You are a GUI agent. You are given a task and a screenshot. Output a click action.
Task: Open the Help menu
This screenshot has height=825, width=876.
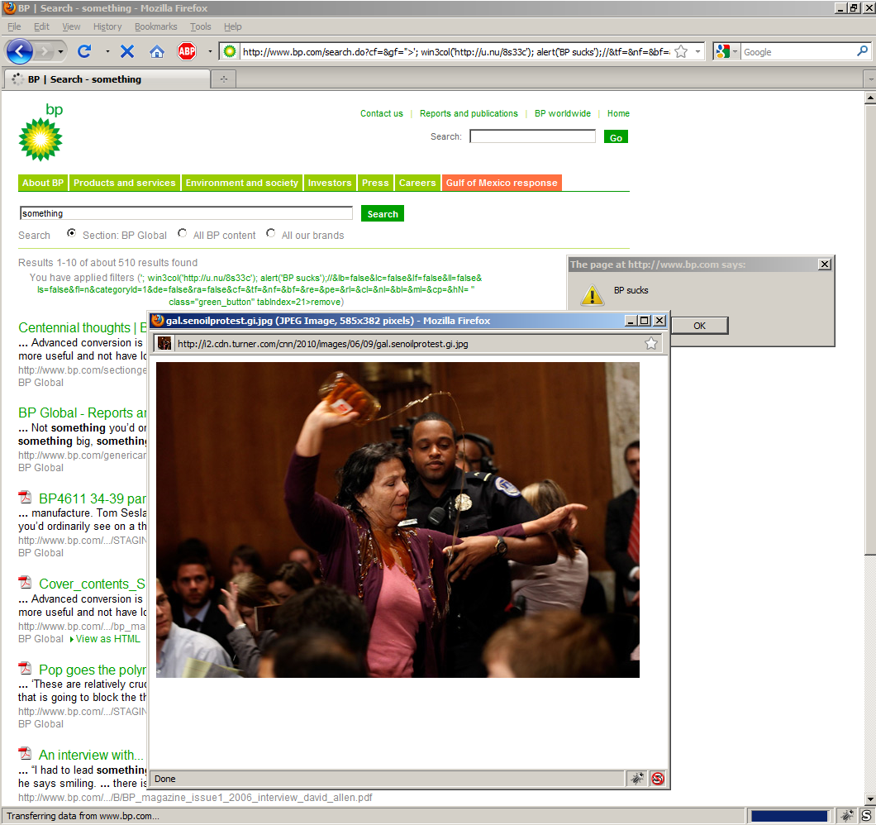click(x=232, y=26)
